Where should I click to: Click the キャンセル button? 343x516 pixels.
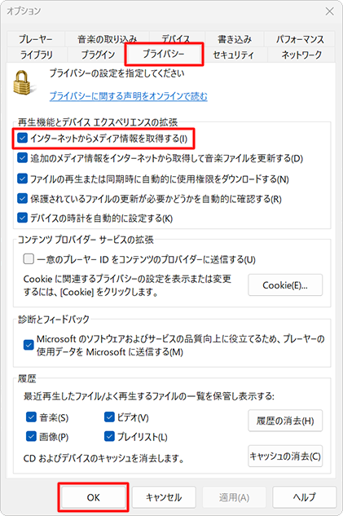coord(164,497)
